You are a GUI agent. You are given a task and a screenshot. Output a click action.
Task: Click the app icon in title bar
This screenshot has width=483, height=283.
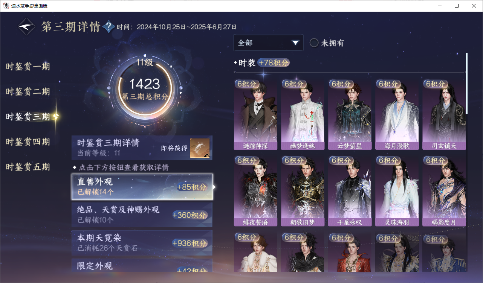pos(6,6)
